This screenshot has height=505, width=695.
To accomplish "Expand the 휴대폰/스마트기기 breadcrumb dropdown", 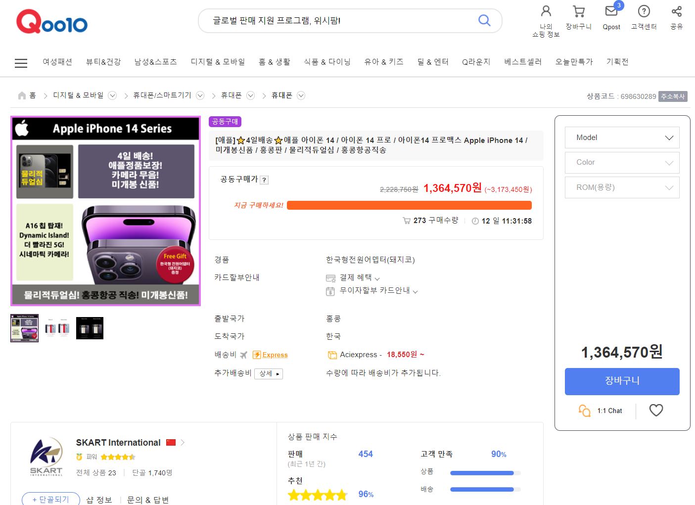I will [x=200, y=95].
